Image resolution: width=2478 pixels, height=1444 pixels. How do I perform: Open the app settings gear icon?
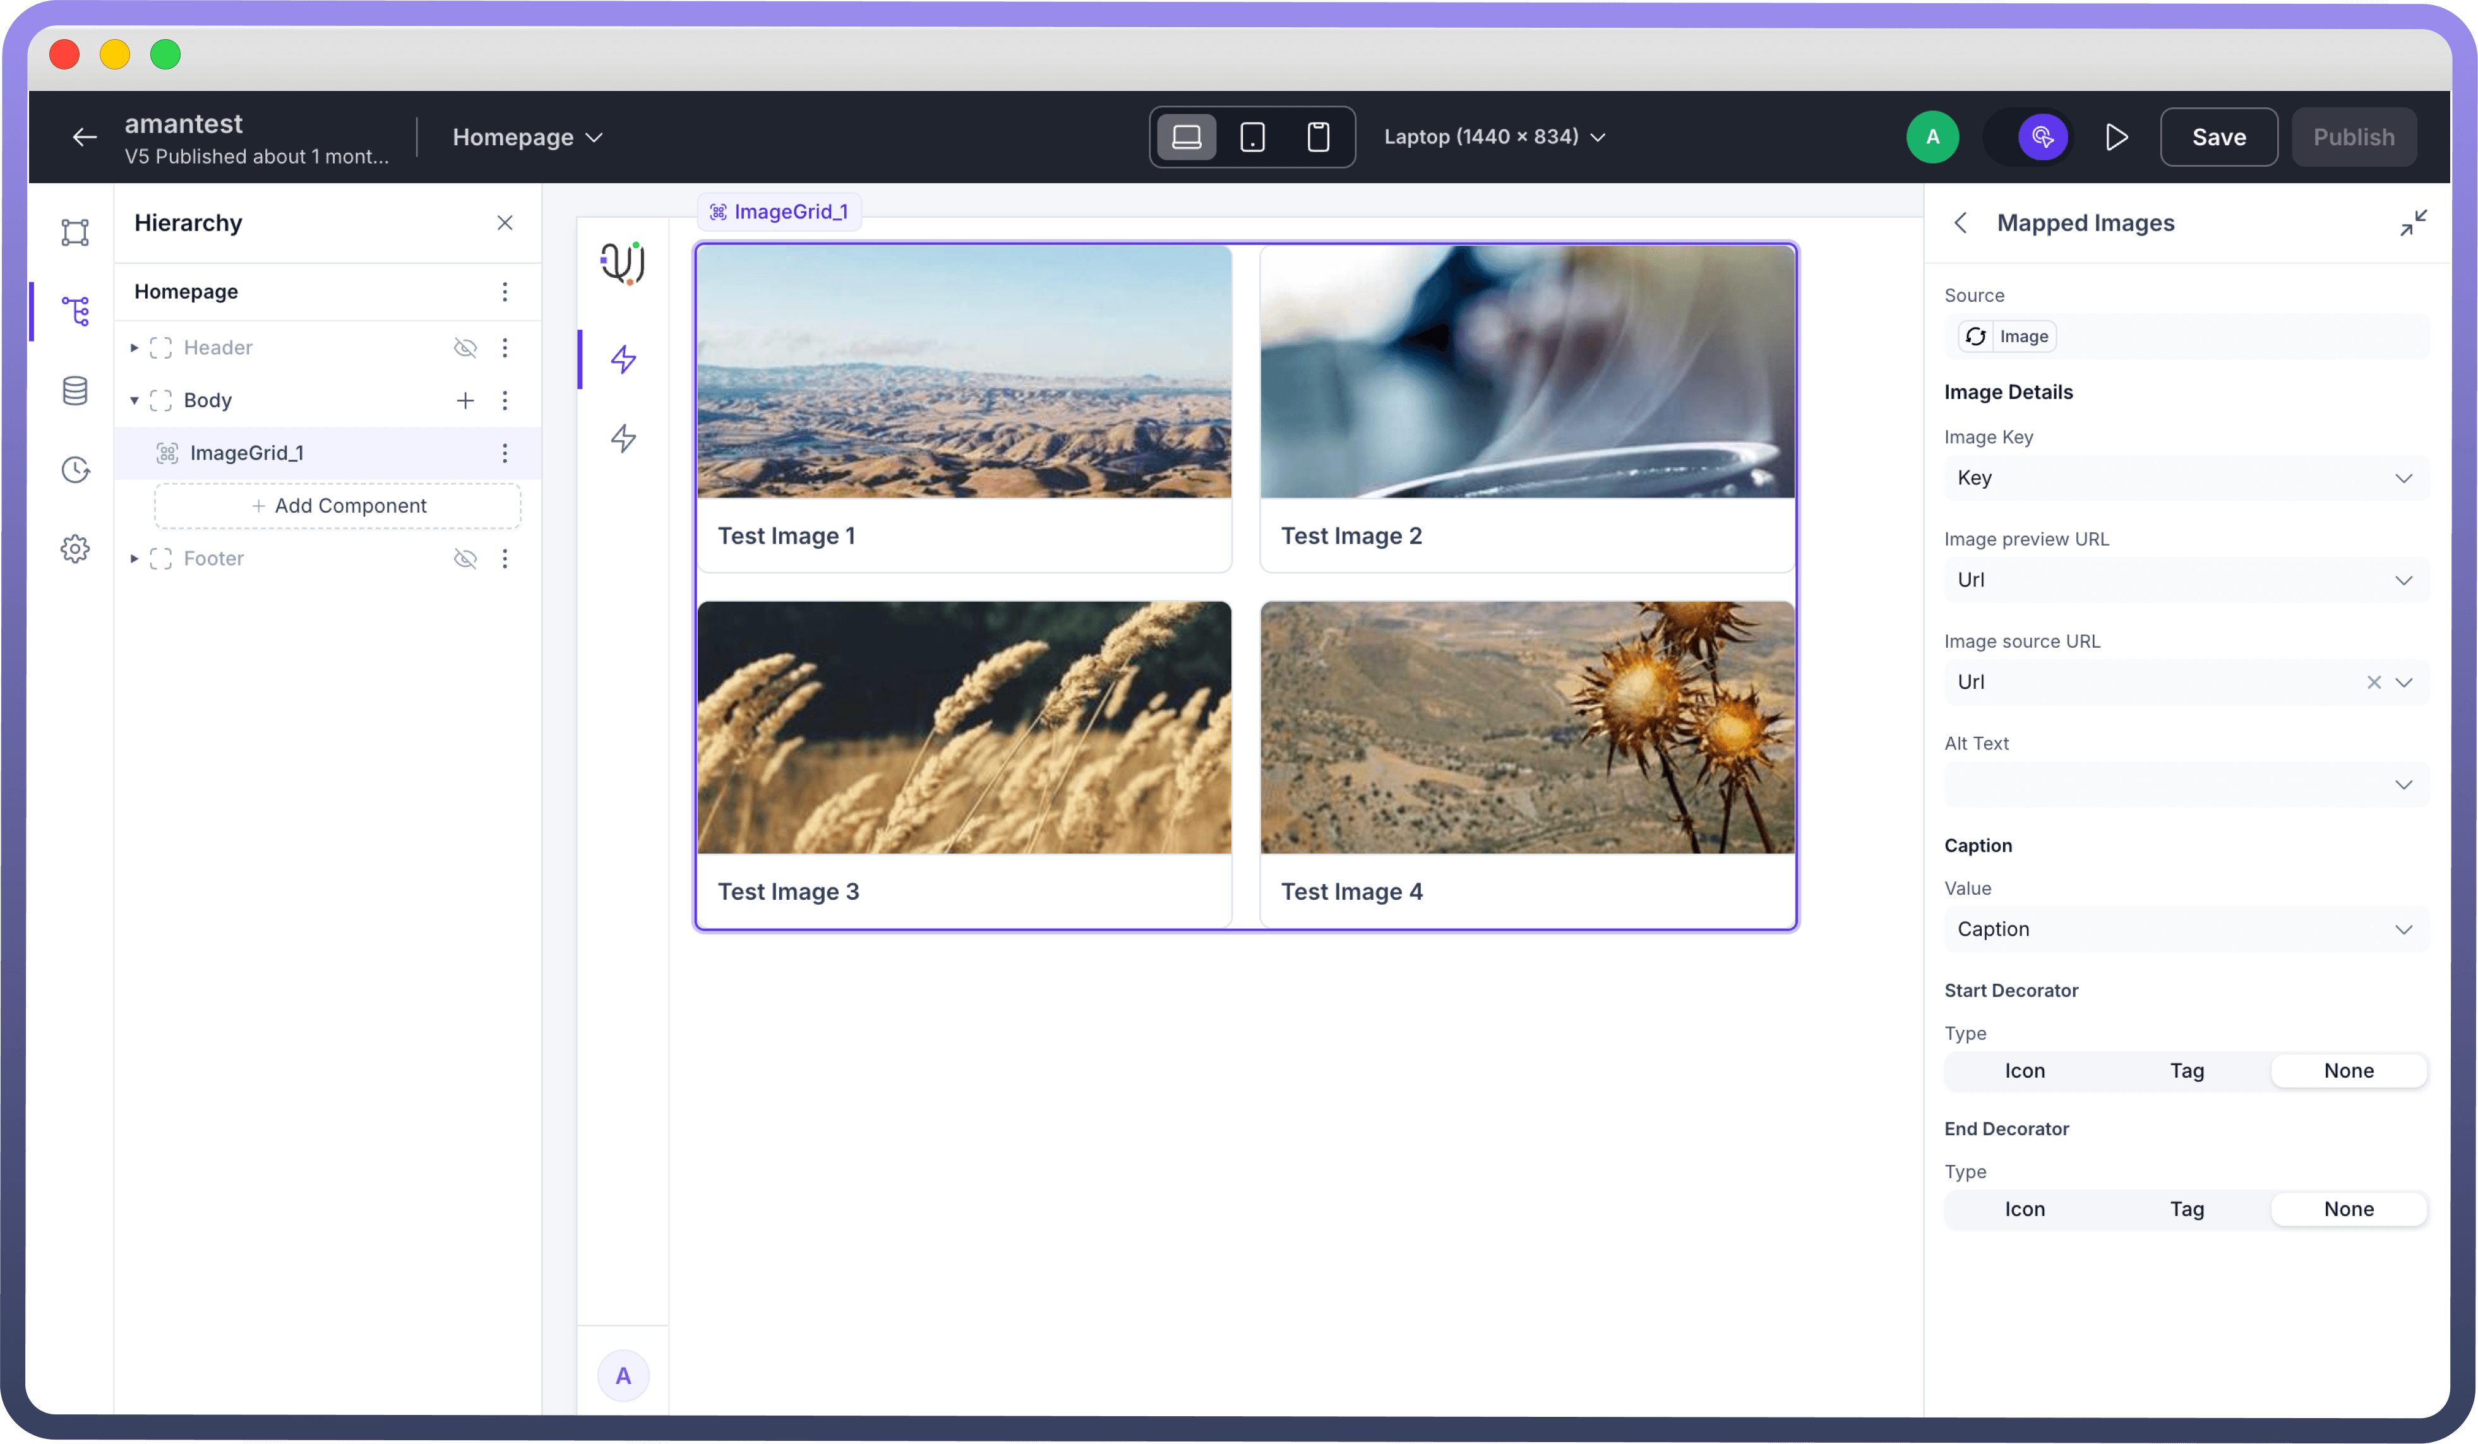pos(75,549)
